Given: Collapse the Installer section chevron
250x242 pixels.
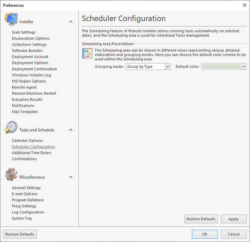Looking at the screenshot, I should [71, 22].
